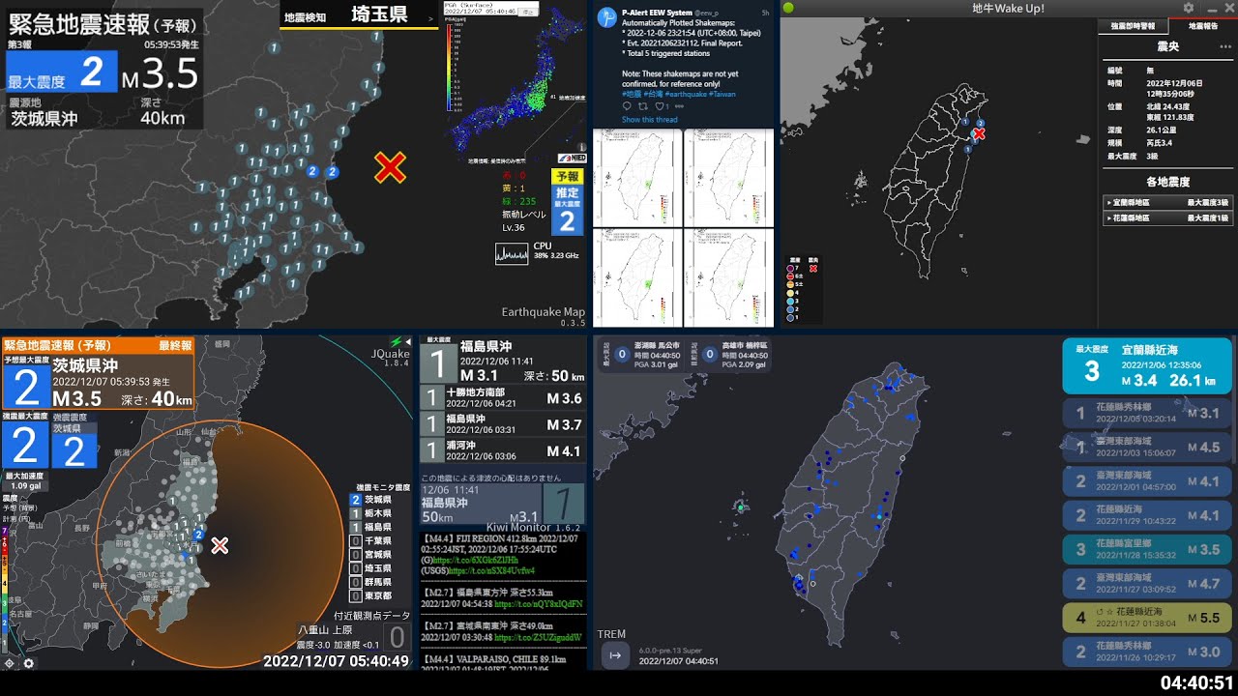Click the green Wake Up! status indicator

click(788, 8)
